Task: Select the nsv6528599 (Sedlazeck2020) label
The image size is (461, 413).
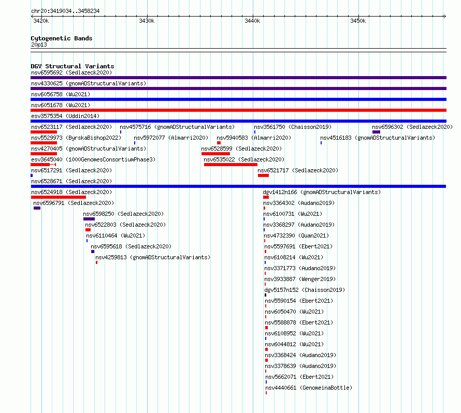Action: click(241, 149)
